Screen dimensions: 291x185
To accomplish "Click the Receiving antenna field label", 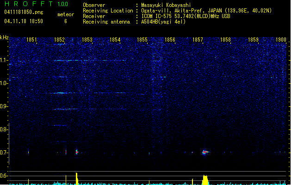I will (x=106, y=22).
